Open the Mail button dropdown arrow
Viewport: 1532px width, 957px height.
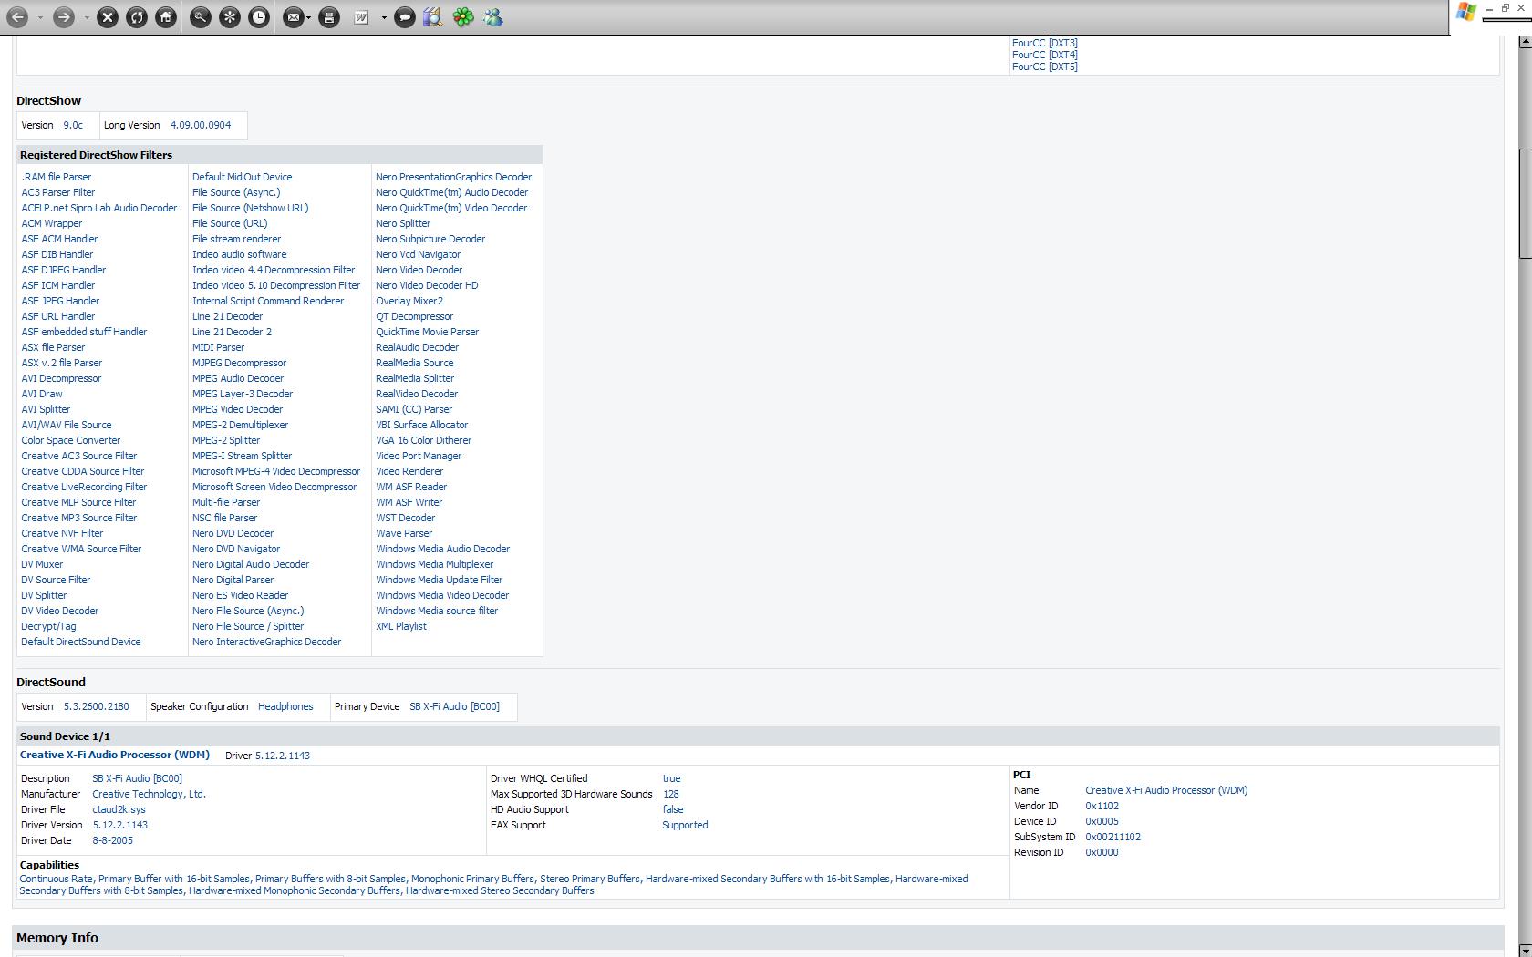308,17
